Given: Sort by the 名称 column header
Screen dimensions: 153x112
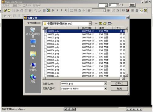Looking at the screenshot, I should (61, 28).
